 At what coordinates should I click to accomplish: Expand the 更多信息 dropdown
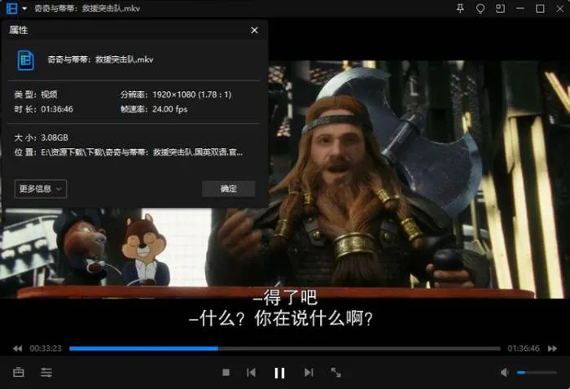click(40, 189)
